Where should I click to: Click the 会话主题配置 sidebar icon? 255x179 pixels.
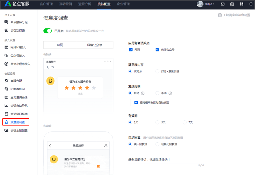[6, 131]
